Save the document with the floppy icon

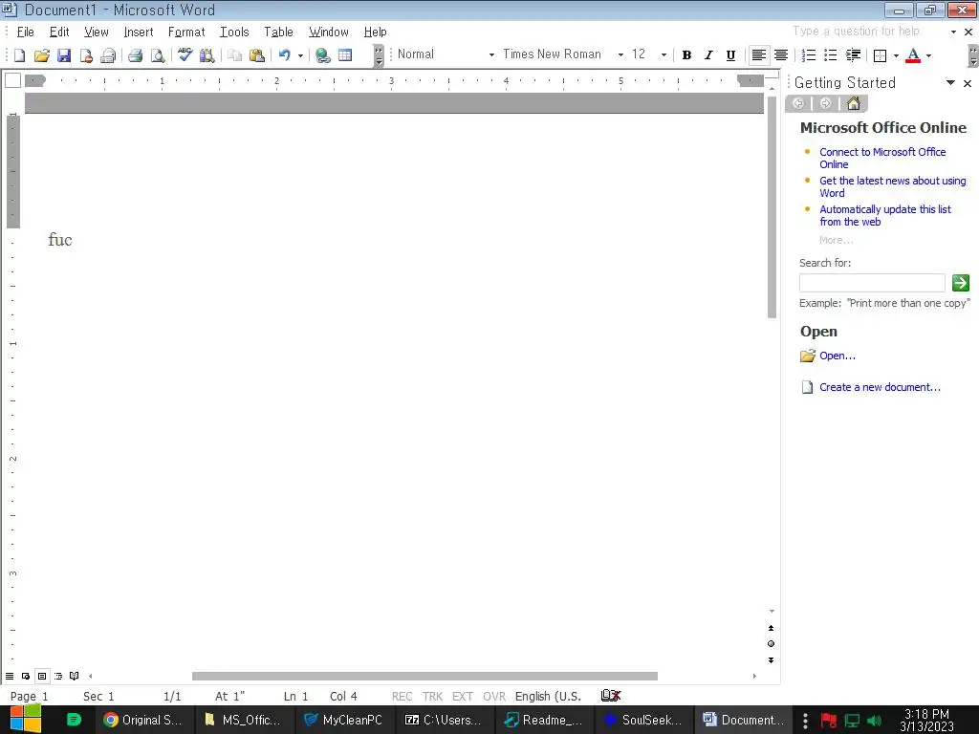point(64,55)
